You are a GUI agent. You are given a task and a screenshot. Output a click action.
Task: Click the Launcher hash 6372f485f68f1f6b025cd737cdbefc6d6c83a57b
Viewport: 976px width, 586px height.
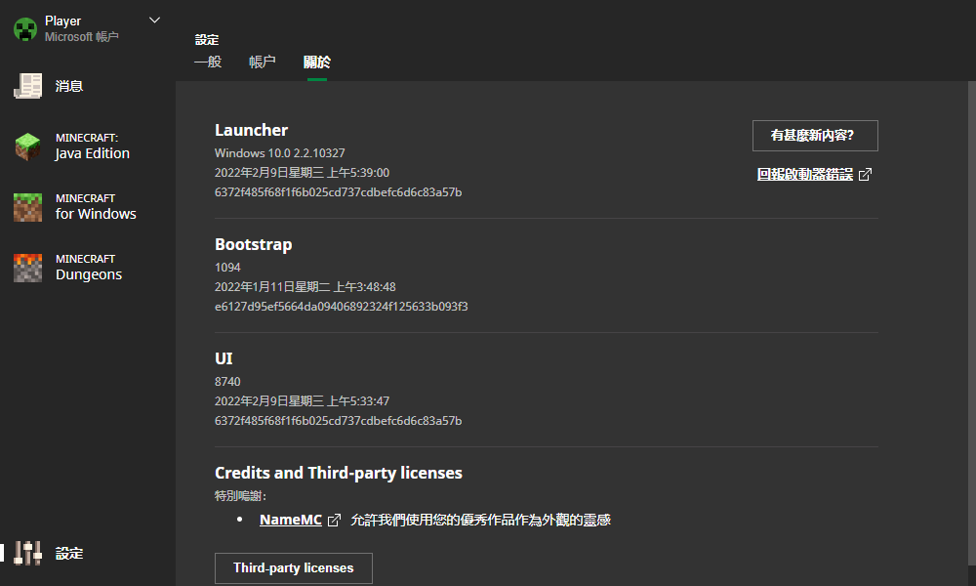tap(338, 192)
